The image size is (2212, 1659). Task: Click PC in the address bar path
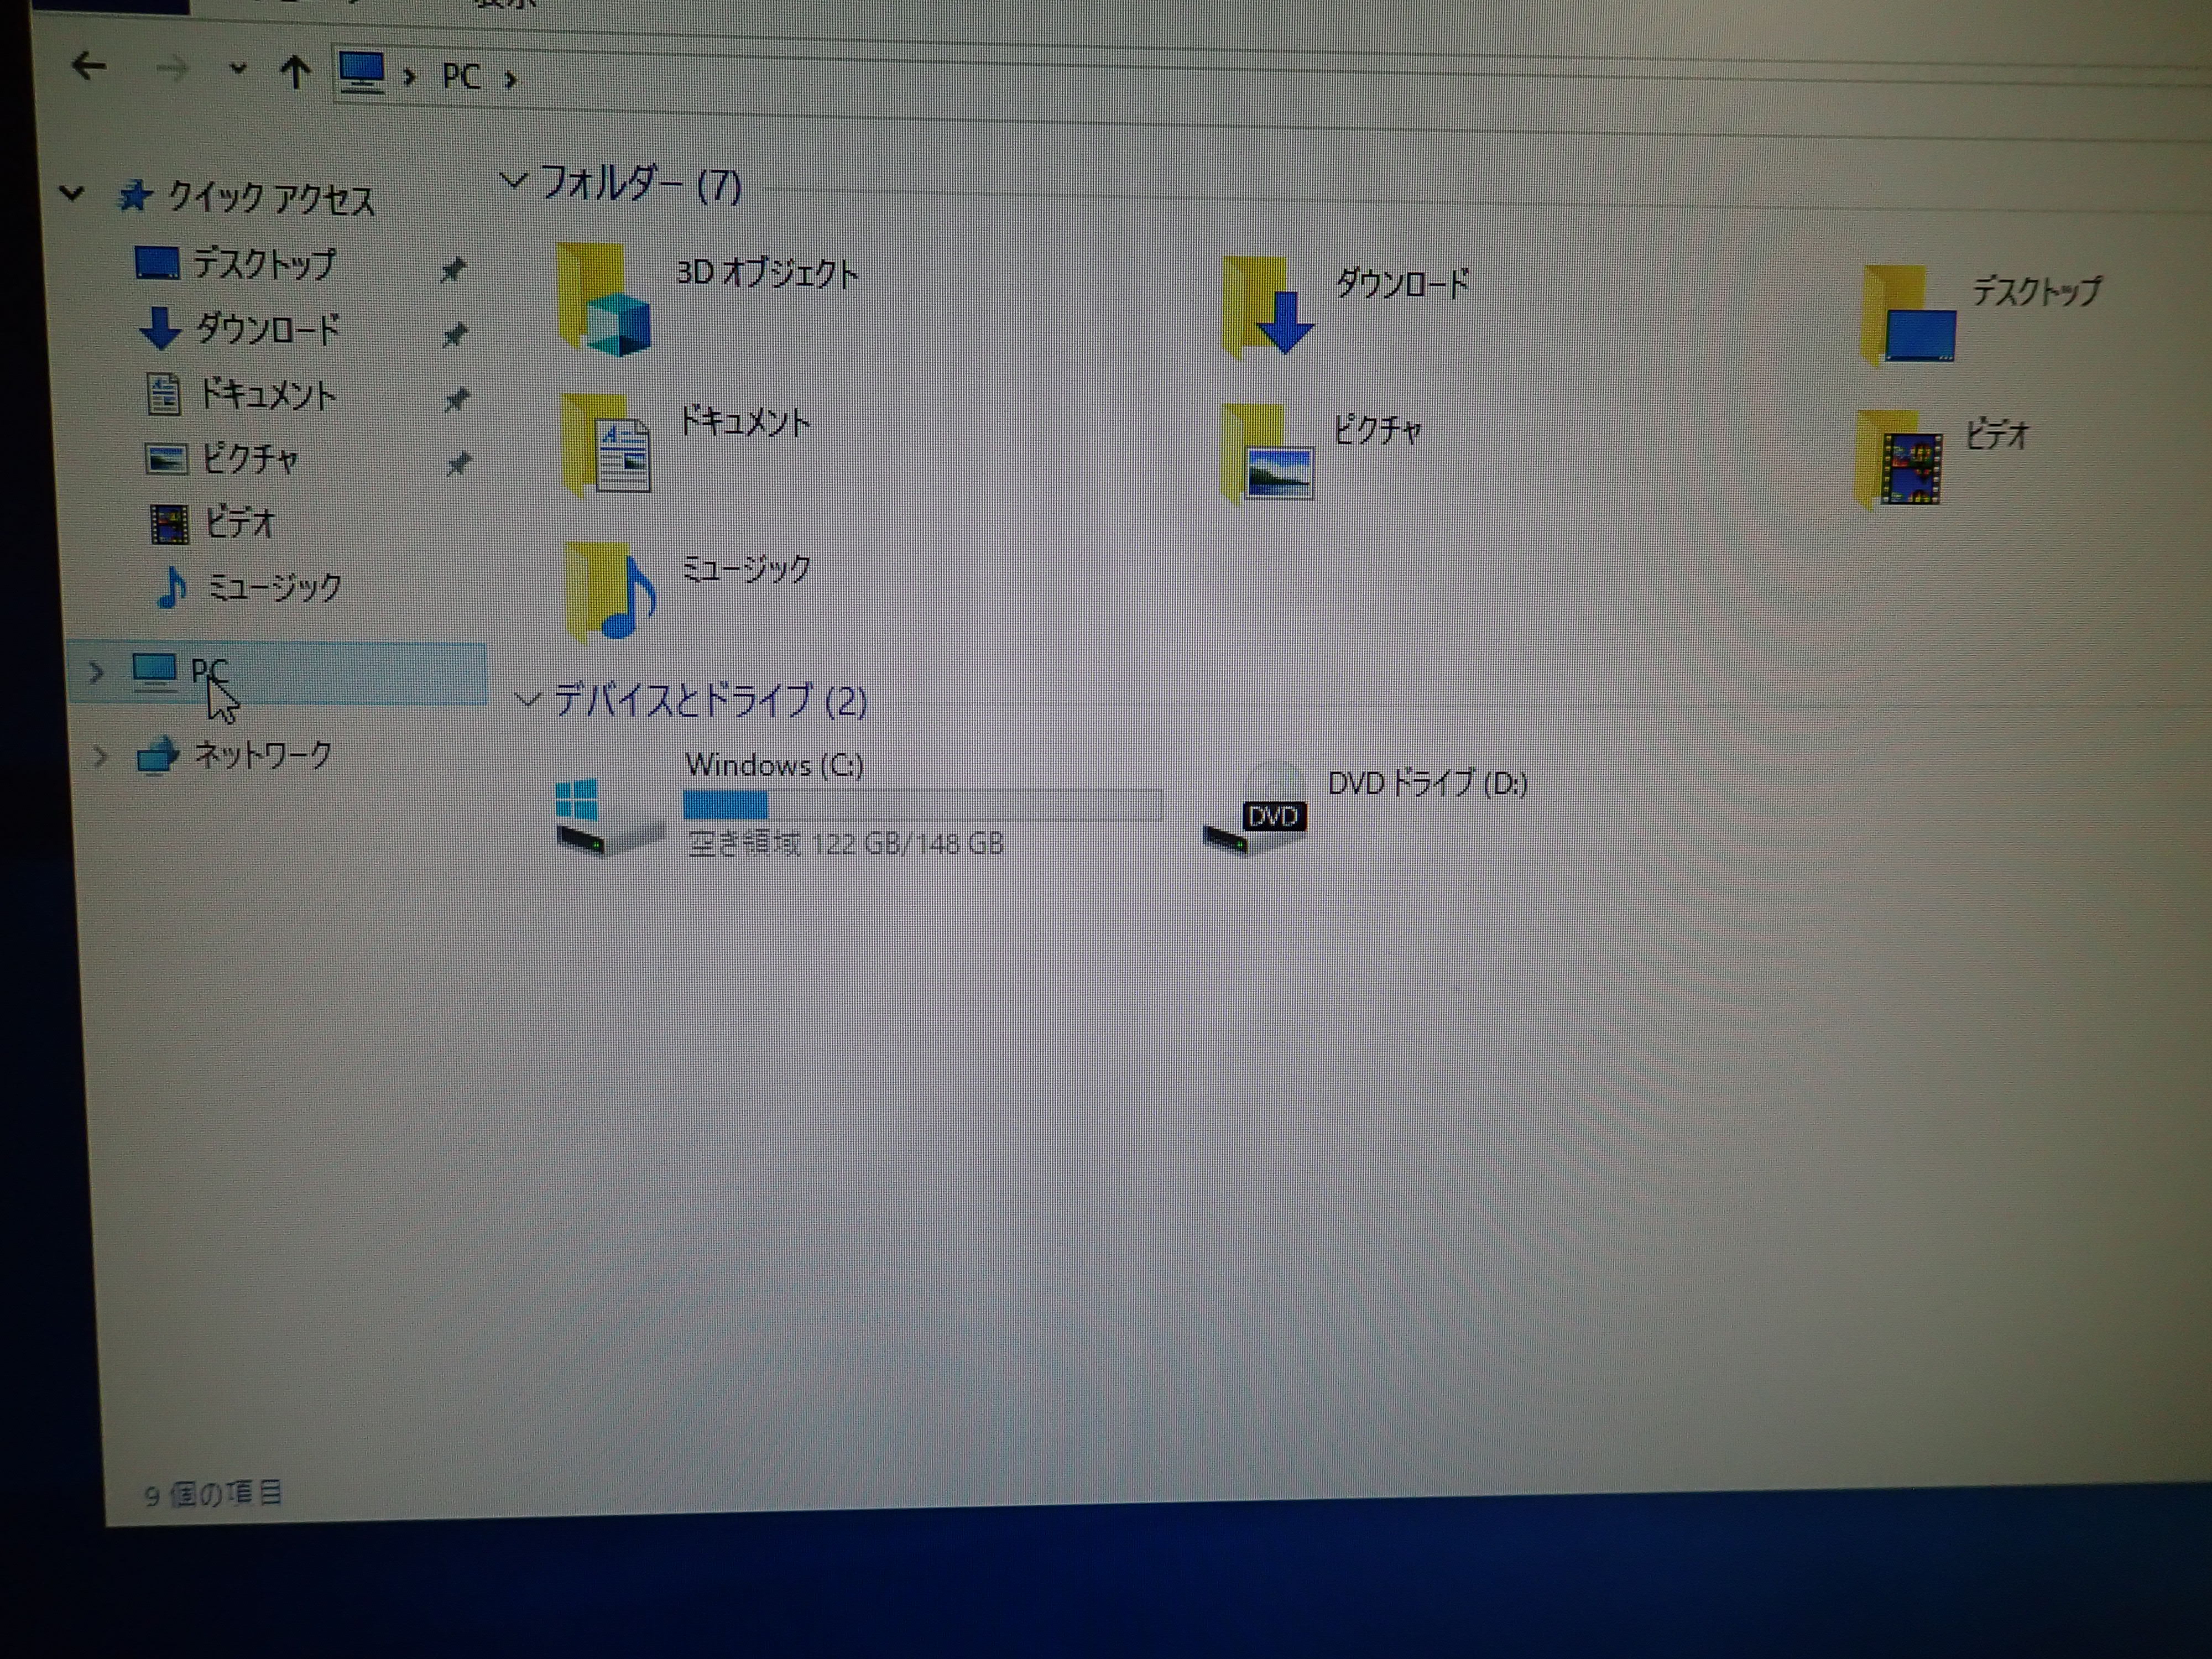pyautogui.click(x=461, y=76)
